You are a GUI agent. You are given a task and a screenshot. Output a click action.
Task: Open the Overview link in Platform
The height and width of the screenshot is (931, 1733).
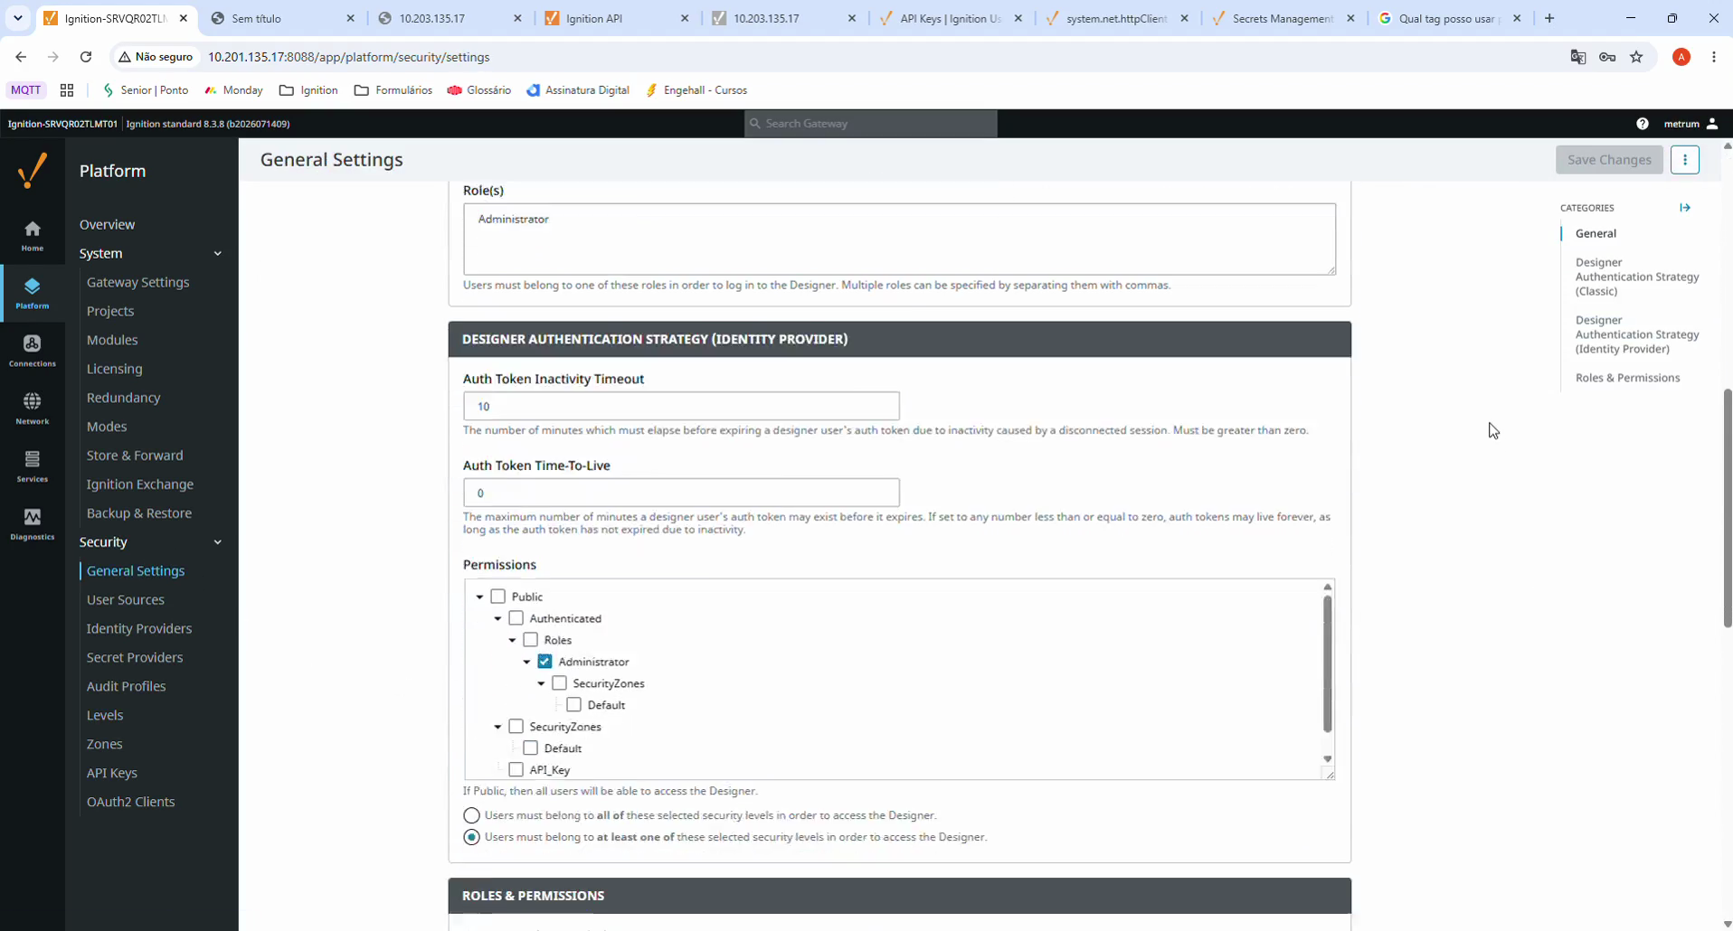(x=107, y=224)
